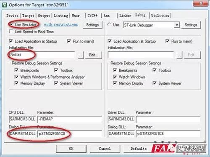Screen dimensions: 210x157
Task: Browse for simulator initialization file
Action: [81, 55]
